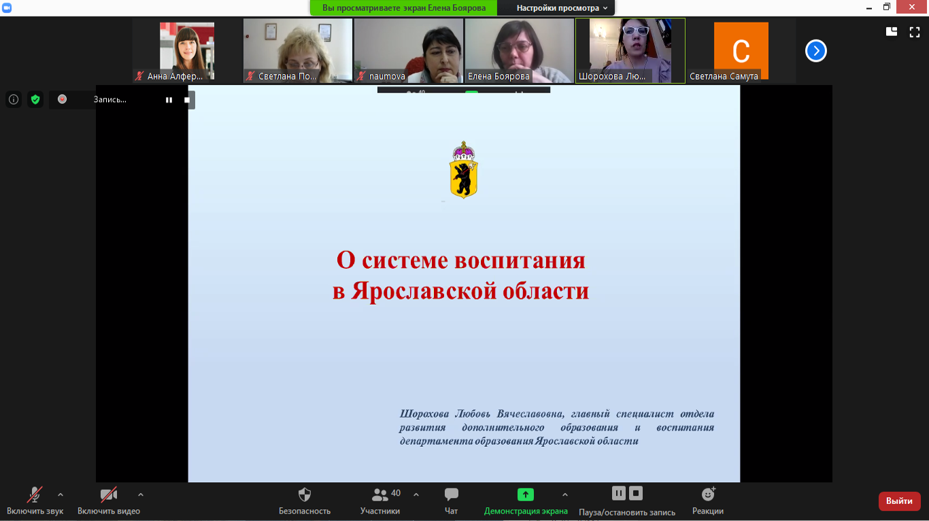Image resolution: width=929 pixels, height=521 pixels.
Task: Click the participants count 40
Action: pyautogui.click(x=396, y=493)
